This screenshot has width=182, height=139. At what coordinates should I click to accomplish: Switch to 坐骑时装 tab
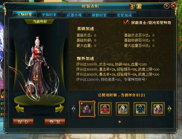pyautogui.click(x=49, y=15)
